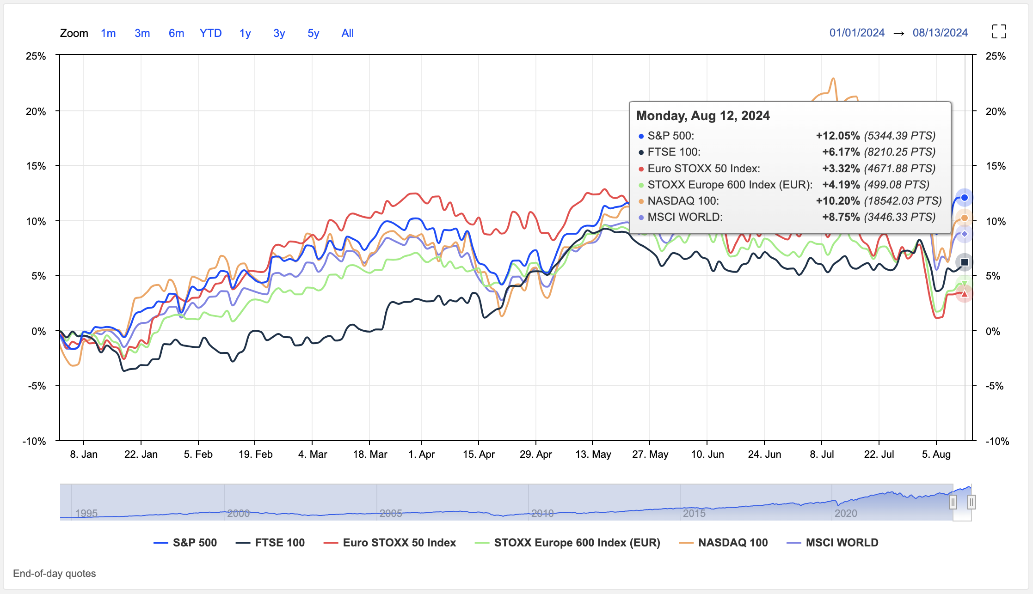
Task: Click the green STOXX Europe 600 marker
Action: (965, 283)
